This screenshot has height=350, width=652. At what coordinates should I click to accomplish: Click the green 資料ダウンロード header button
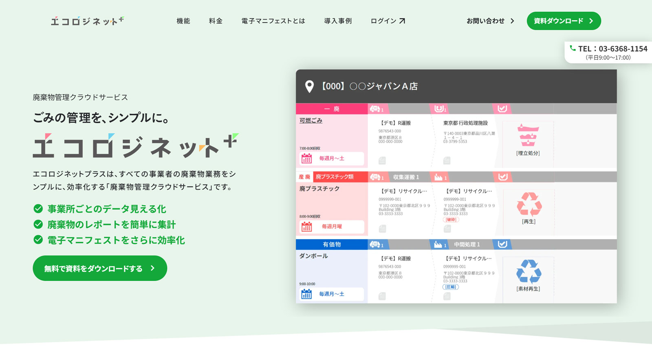coord(564,21)
